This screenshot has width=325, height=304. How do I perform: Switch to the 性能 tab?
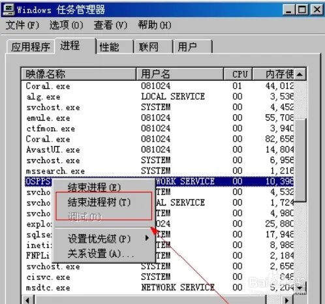(x=114, y=47)
